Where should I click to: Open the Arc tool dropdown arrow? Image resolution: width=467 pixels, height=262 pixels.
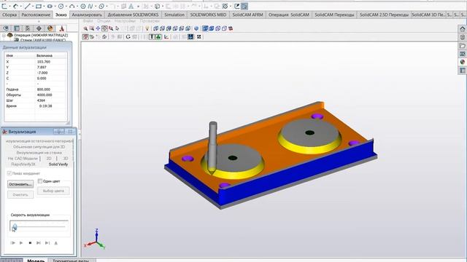[77, 7]
